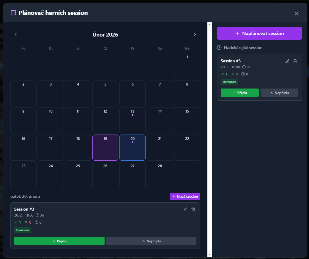Click the scrollbar up arrow
Viewport: 309px width, 259px height.
[209, 24]
